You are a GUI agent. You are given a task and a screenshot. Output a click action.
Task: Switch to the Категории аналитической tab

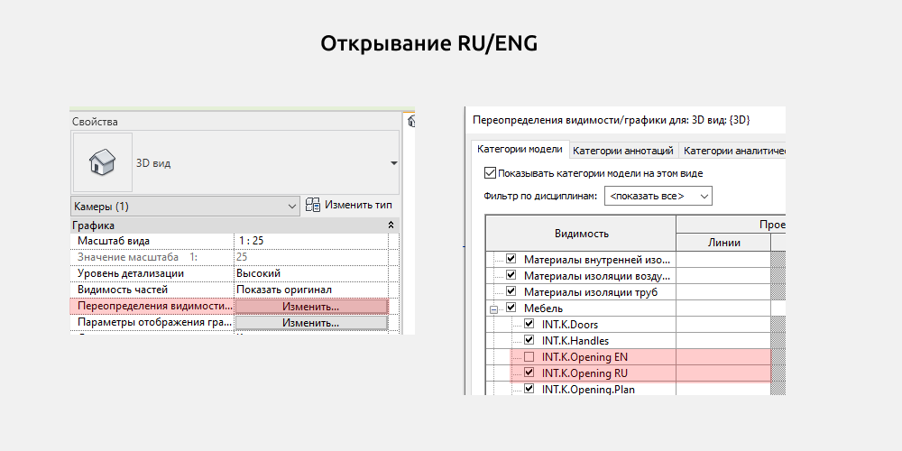[x=732, y=151]
